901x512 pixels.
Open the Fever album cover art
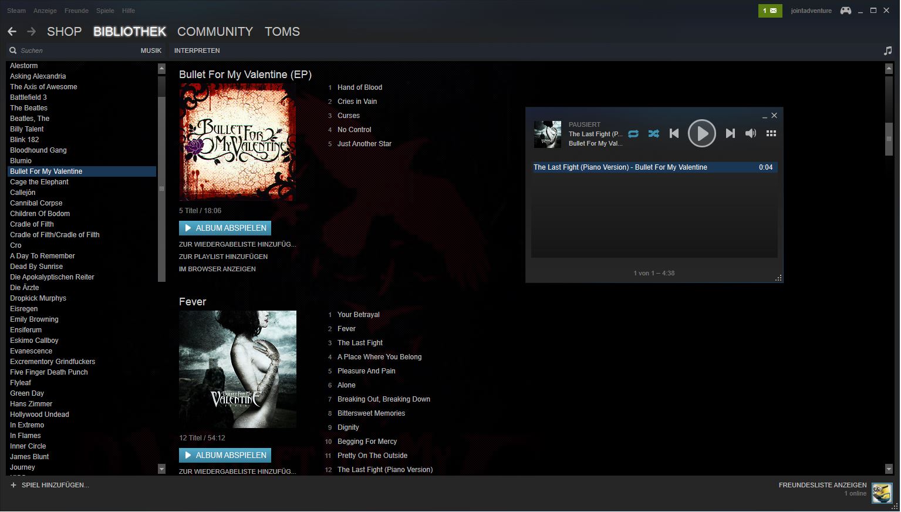[x=237, y=369]
